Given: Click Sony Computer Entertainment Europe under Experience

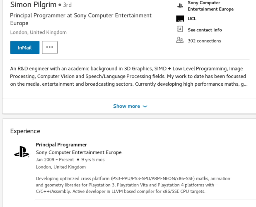Looking at the screenshot, I should [79, 152].
